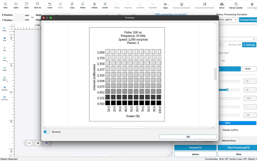The width and height of the screenshot is (257, 161).
Task: Pick the Image tool in sidebar
Action: coord(4,69)
